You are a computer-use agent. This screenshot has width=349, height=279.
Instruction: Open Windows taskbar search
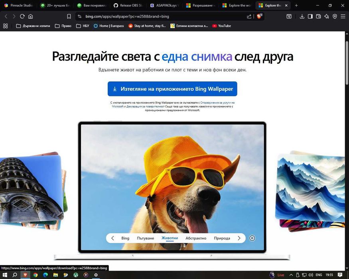pyautogui.click(x=15, y=275)
